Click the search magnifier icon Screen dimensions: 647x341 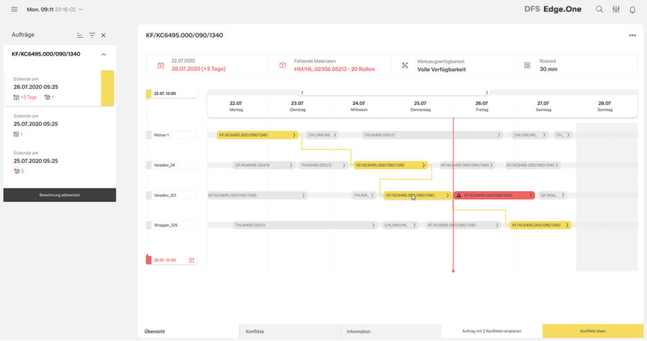(600, 9)
